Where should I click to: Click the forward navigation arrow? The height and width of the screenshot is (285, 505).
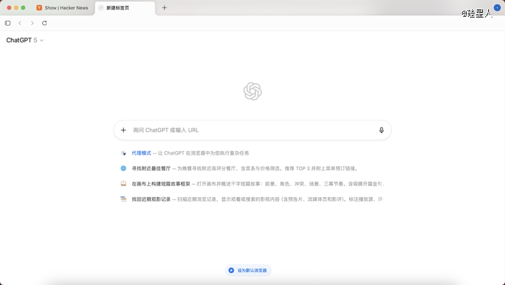click(x=32, y=23)
